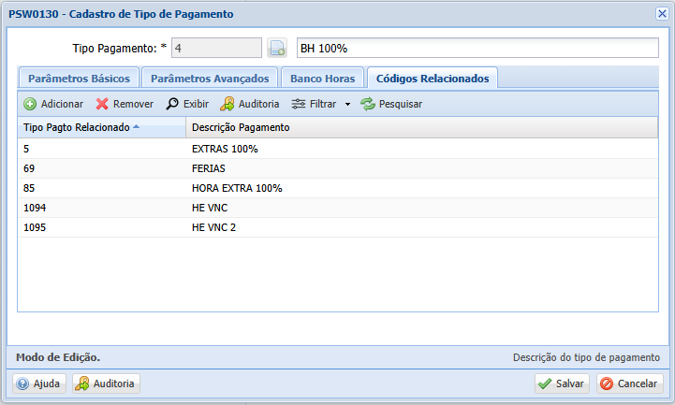Save with the Salvar button
675x405 pixels.
click(x=562, y=383)
